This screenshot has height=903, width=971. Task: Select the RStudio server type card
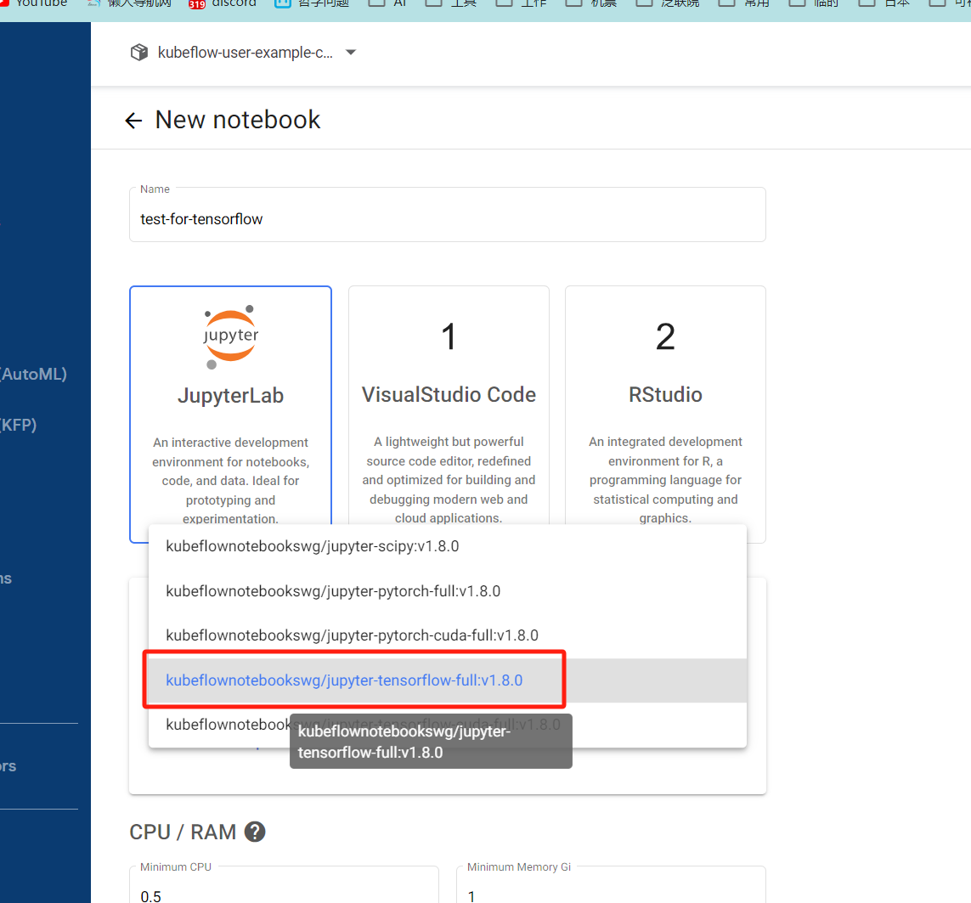click(666, 414)
